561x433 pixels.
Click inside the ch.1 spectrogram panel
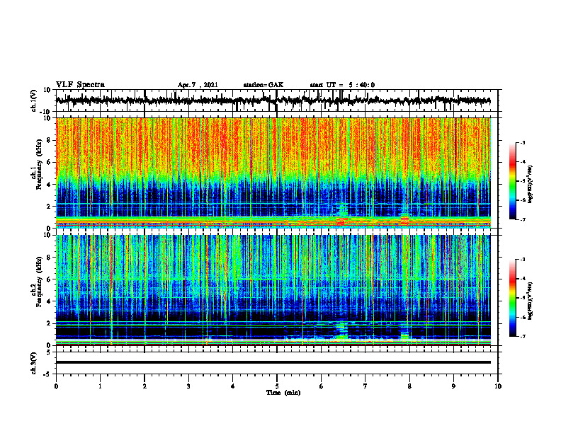(x=273, y=173)
